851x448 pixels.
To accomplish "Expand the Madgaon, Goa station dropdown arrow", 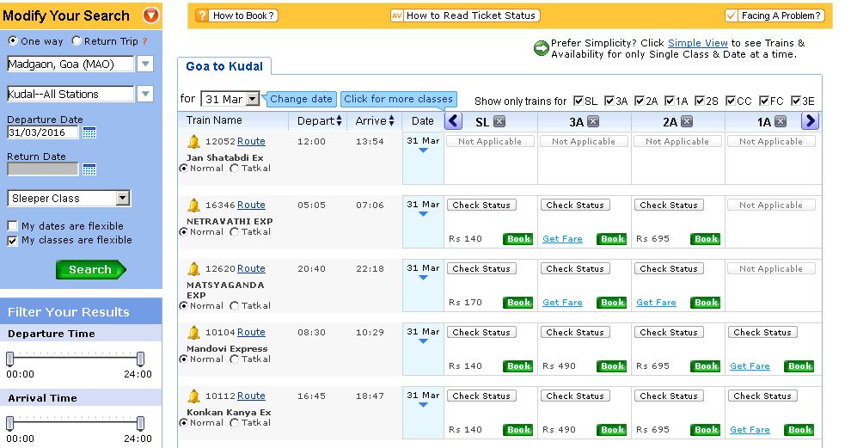I will 145,64.
